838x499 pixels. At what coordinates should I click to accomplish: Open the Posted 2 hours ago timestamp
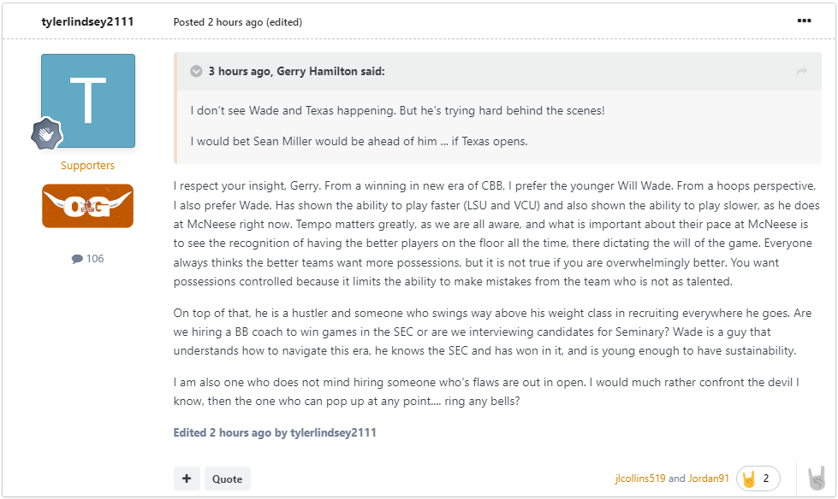click(x=218, y=22)
